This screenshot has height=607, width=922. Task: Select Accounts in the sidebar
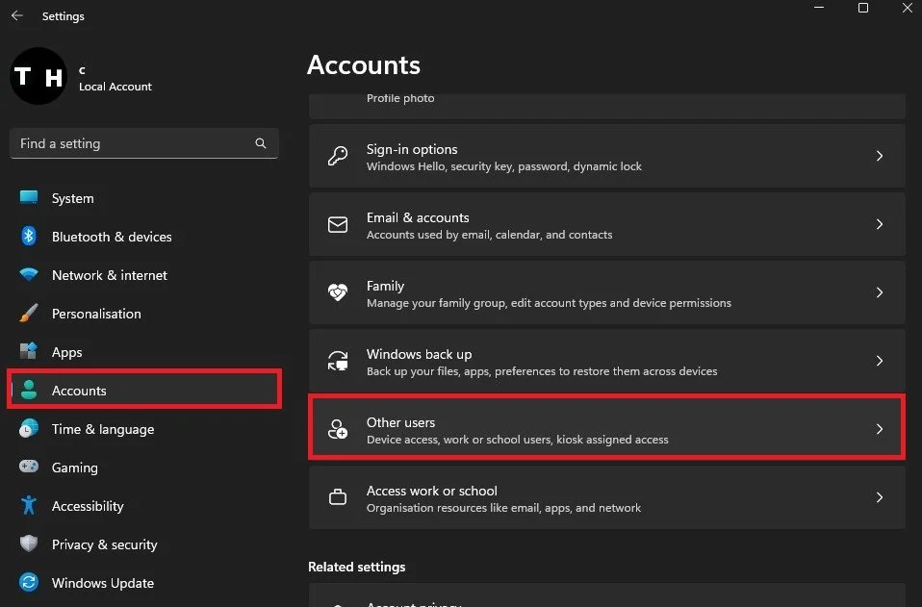click(x=79, y=391)
